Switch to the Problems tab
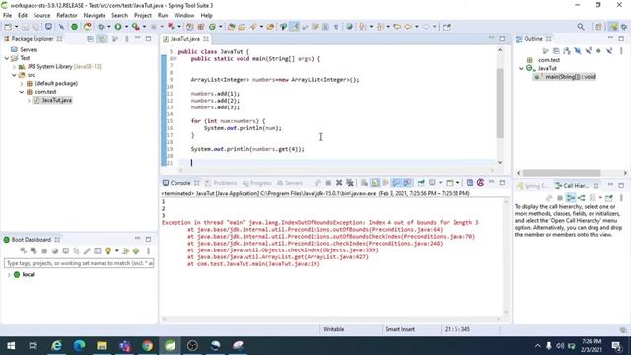 click(x=221, y=183)
